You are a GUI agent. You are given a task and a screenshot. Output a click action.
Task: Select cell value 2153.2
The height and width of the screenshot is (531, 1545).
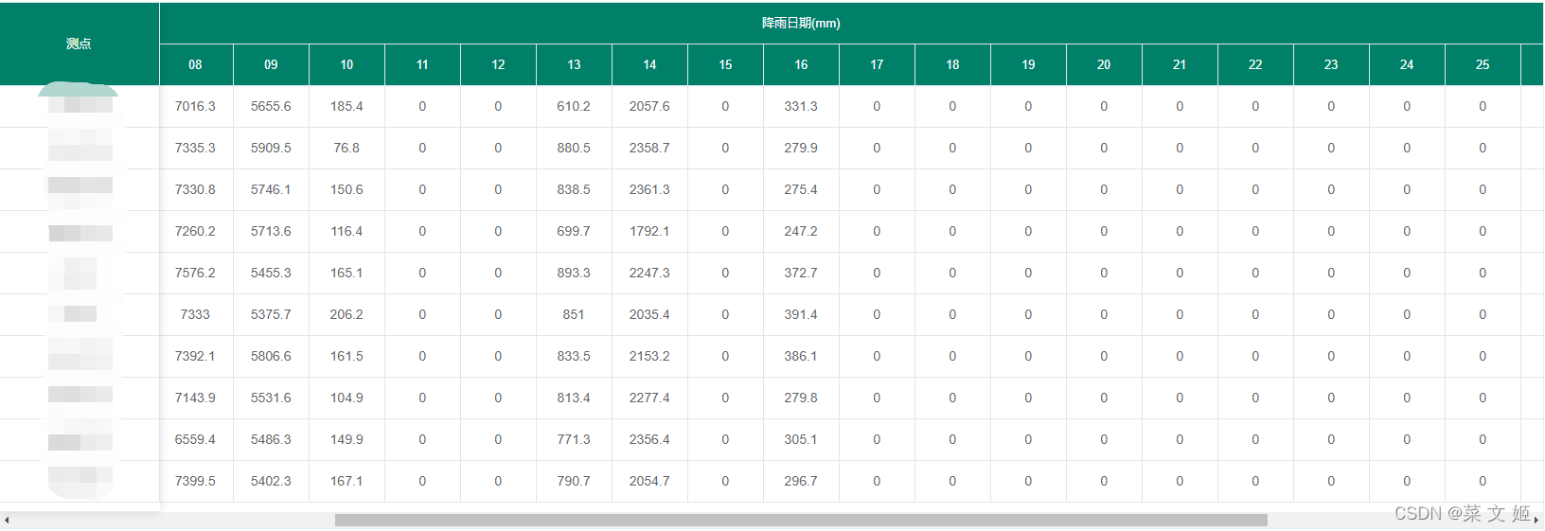point(649,356)
